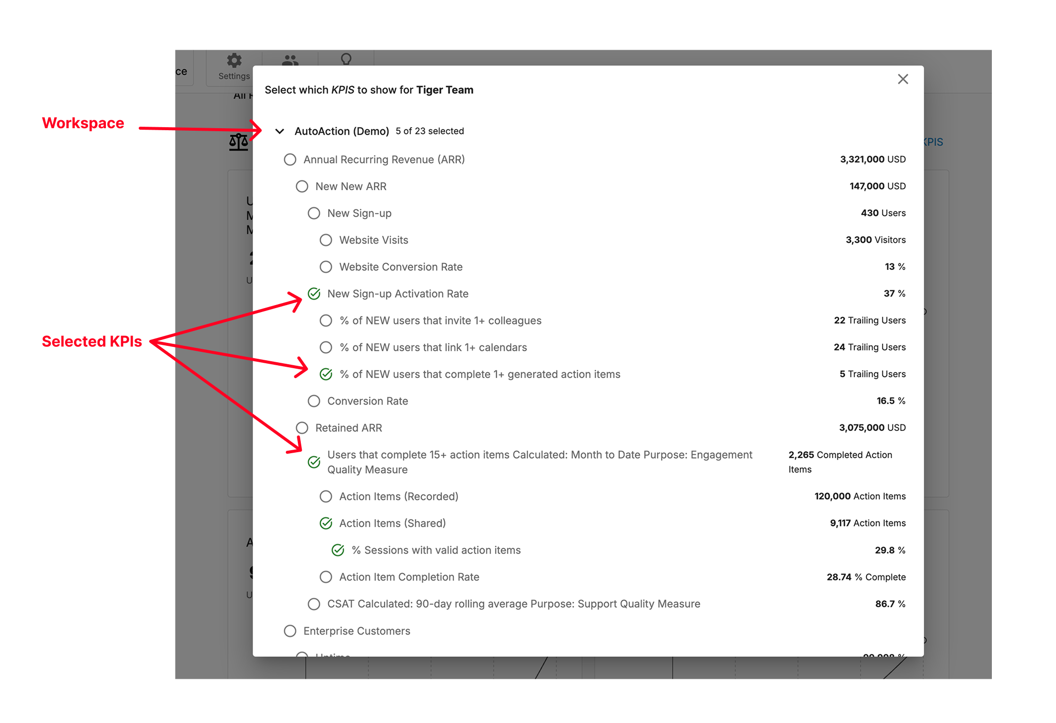Click the 147,000 USD value
The width and height of the screenshot is (1056, 723).
tap(878, 186)
